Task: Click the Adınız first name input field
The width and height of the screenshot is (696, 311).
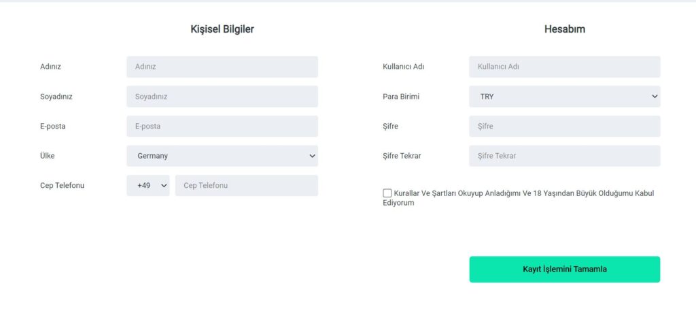Action: click(x=222, y=67)
